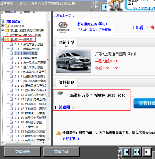Open 3.1.10 娱乐系统和导航 entry
This screenshot has height=159, width=155.
tap(30, 86)
